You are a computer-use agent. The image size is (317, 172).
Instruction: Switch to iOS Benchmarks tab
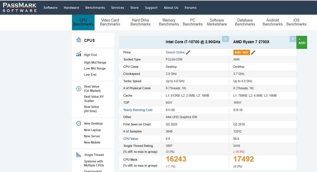(x=296, y=22)
